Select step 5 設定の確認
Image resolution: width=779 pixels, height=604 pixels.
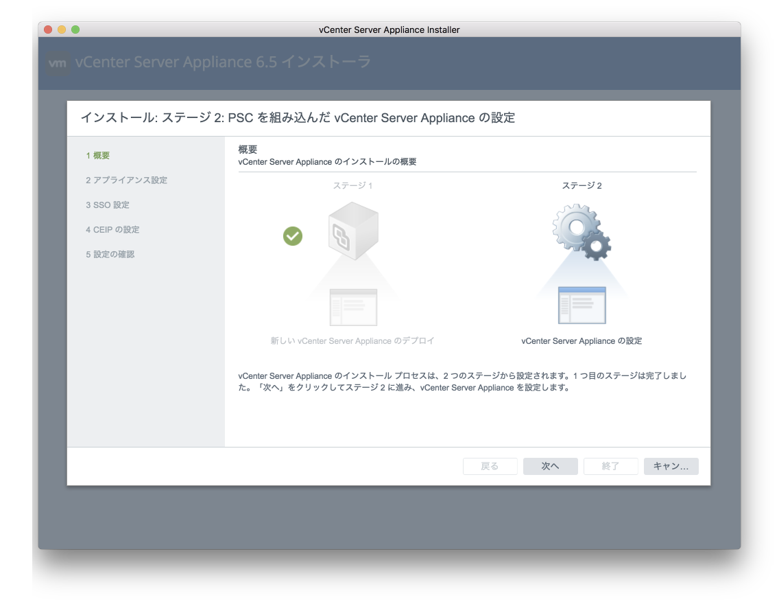pos(110,255)
